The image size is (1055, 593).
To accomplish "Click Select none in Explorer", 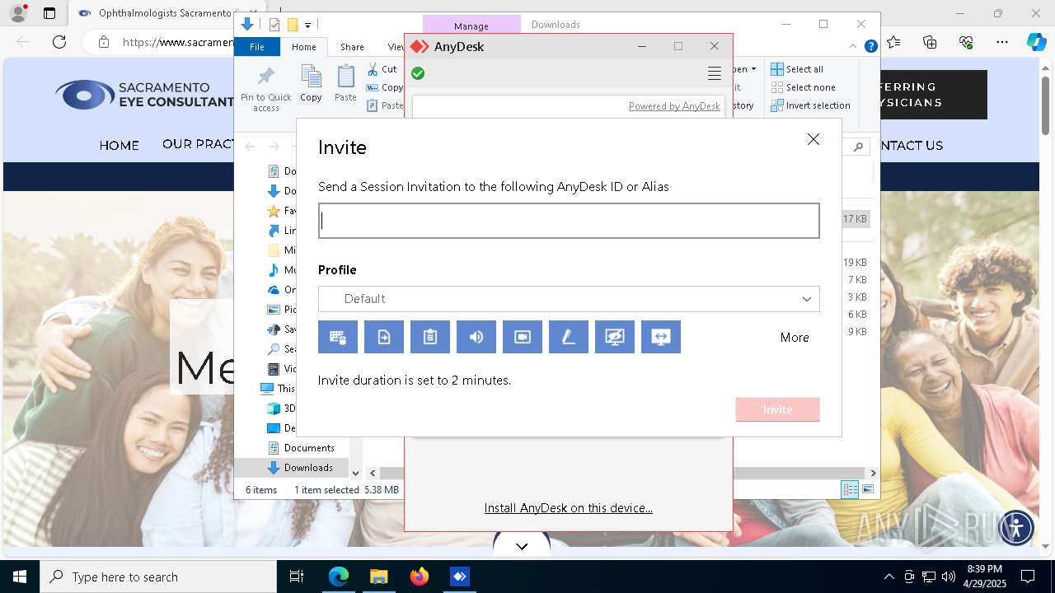I will click(x=803, y=87).
